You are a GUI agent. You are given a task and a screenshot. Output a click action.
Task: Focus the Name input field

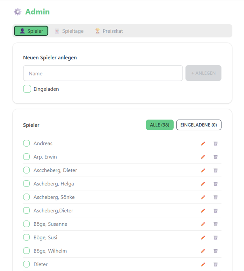(103, 73)
